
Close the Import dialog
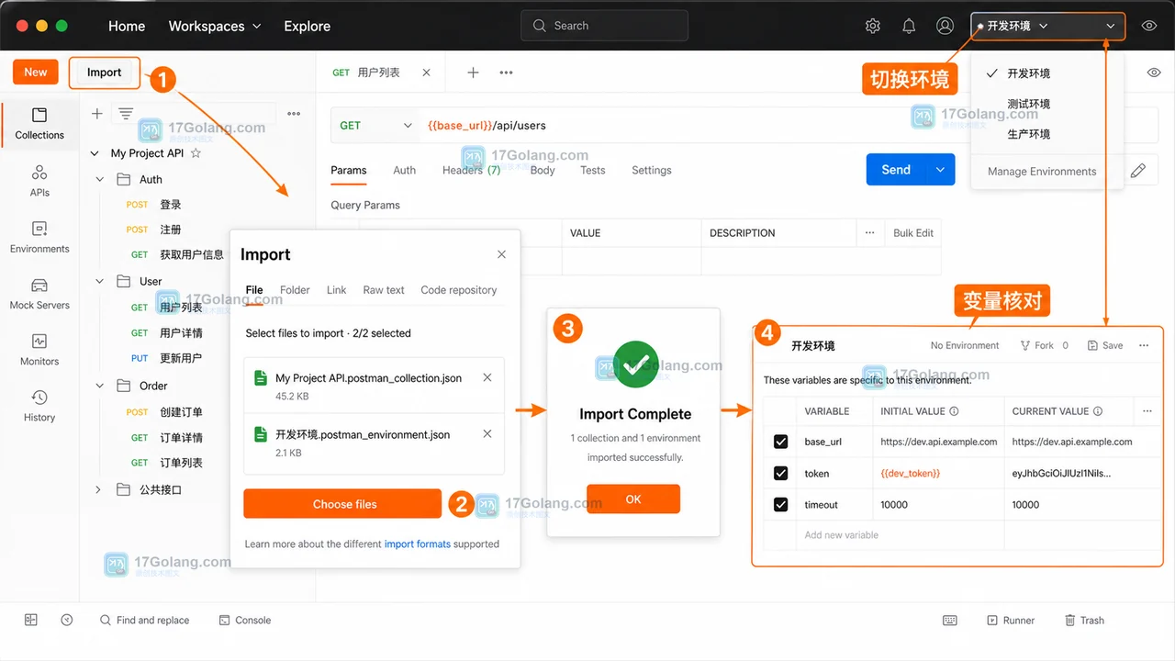pyautogui.click(x=501, y=254)
